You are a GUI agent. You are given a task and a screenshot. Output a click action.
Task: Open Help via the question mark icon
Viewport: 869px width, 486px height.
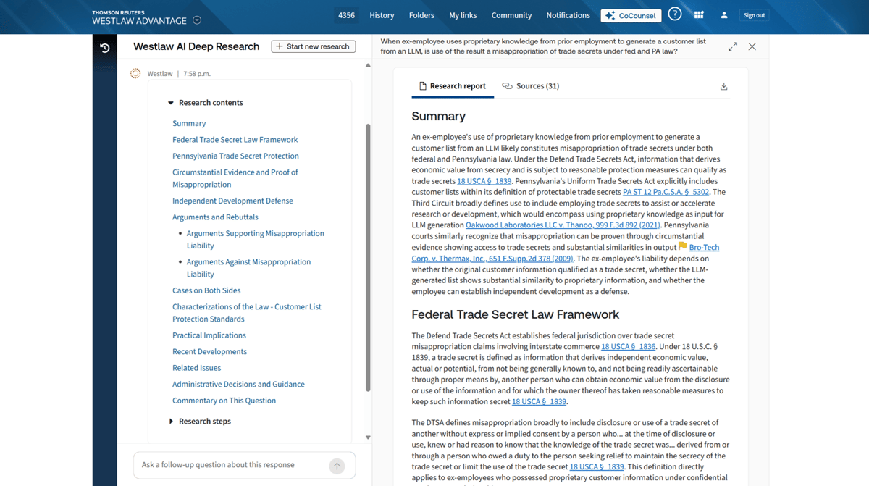click(x=674, y=14)
